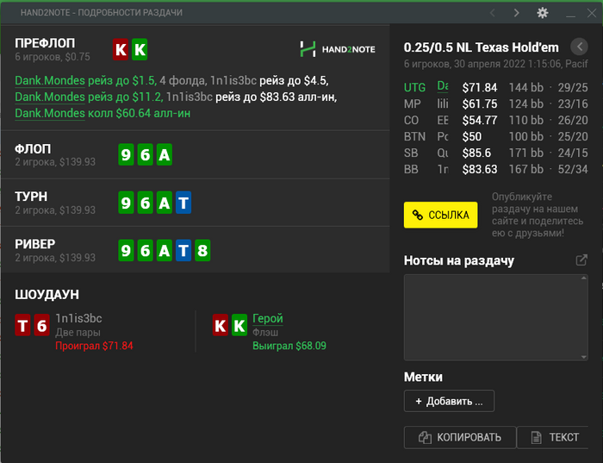
Task: Click the yellow ССЫЛКА link button
Action: 440,215
